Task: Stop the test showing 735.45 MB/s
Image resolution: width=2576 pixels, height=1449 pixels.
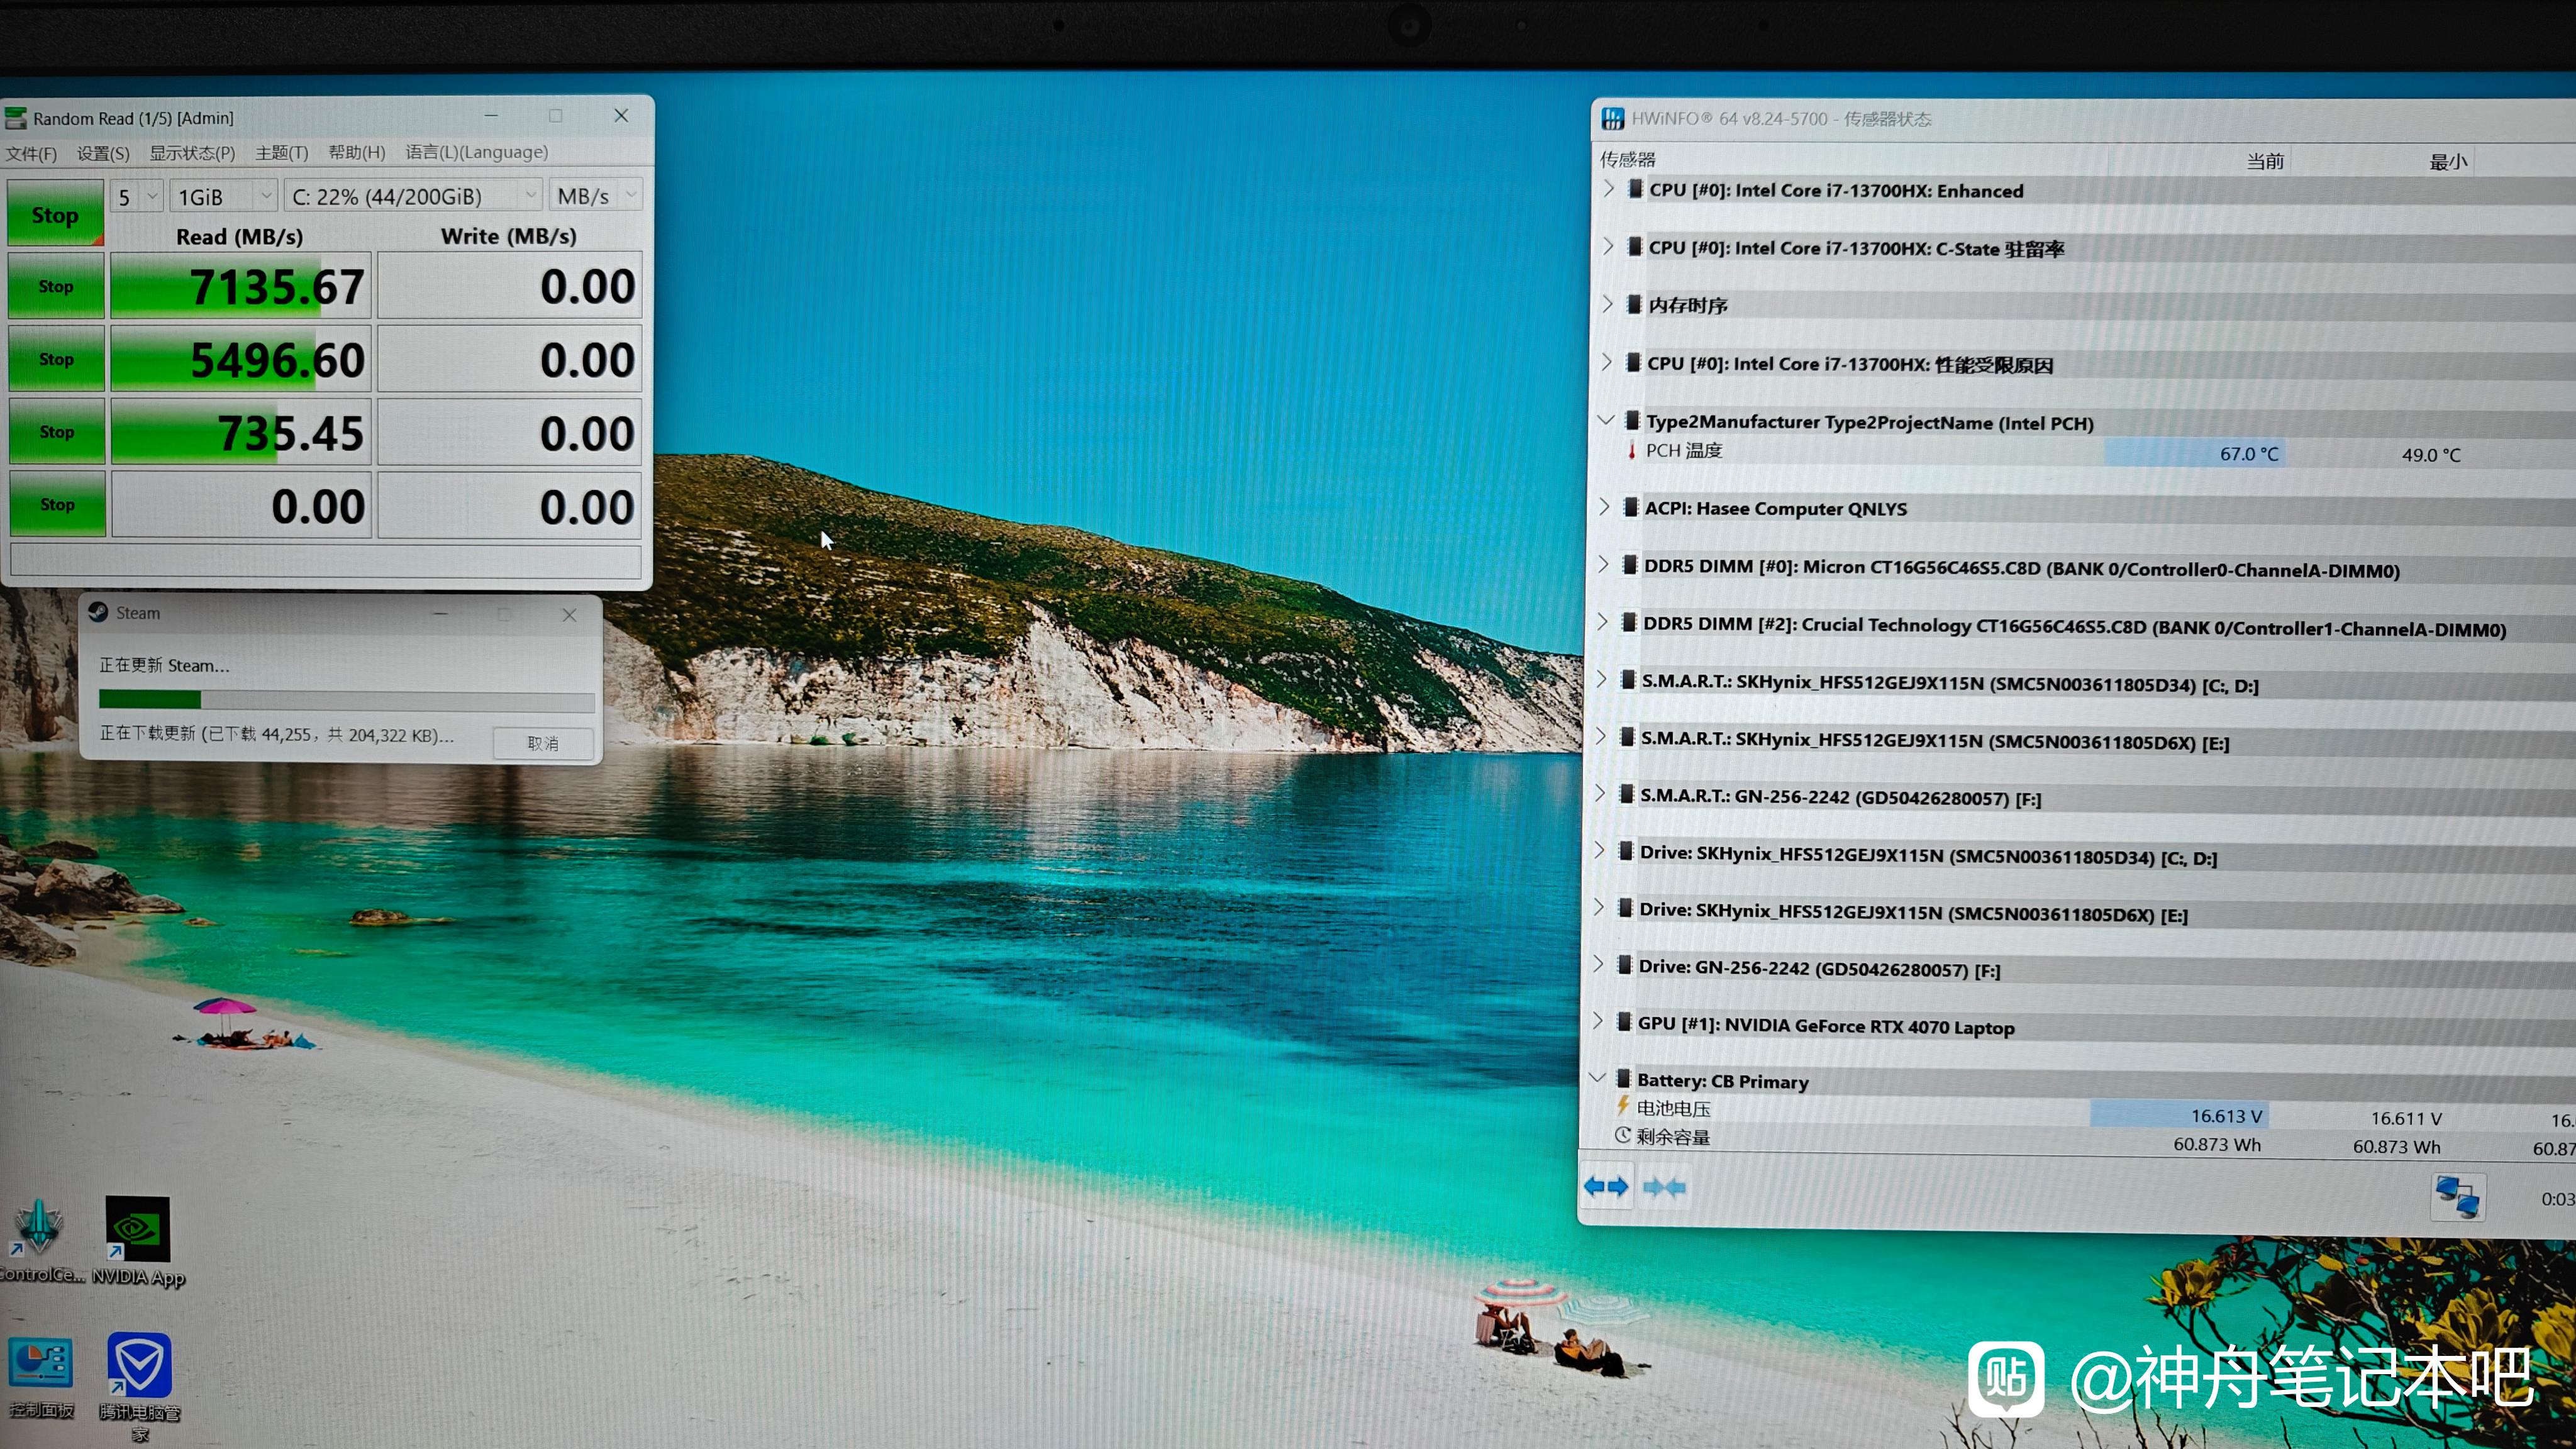Action: coord(57,432)
